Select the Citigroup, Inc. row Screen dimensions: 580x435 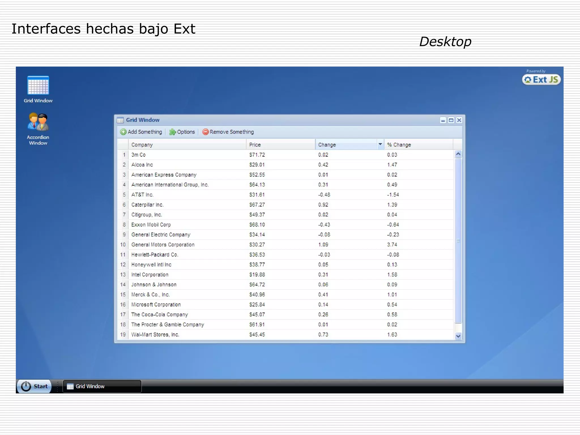pyautogui.click(x=285, y=215)
